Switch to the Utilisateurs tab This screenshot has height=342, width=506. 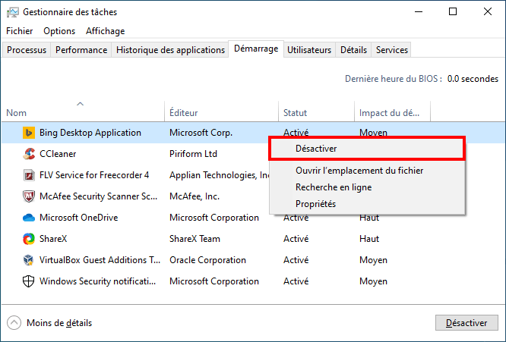coord(309,50)
